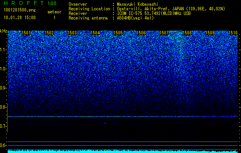This screenshot has height=153, width=241.
Task: Click the name Masayuki Kobayashi
Action: 138,4
